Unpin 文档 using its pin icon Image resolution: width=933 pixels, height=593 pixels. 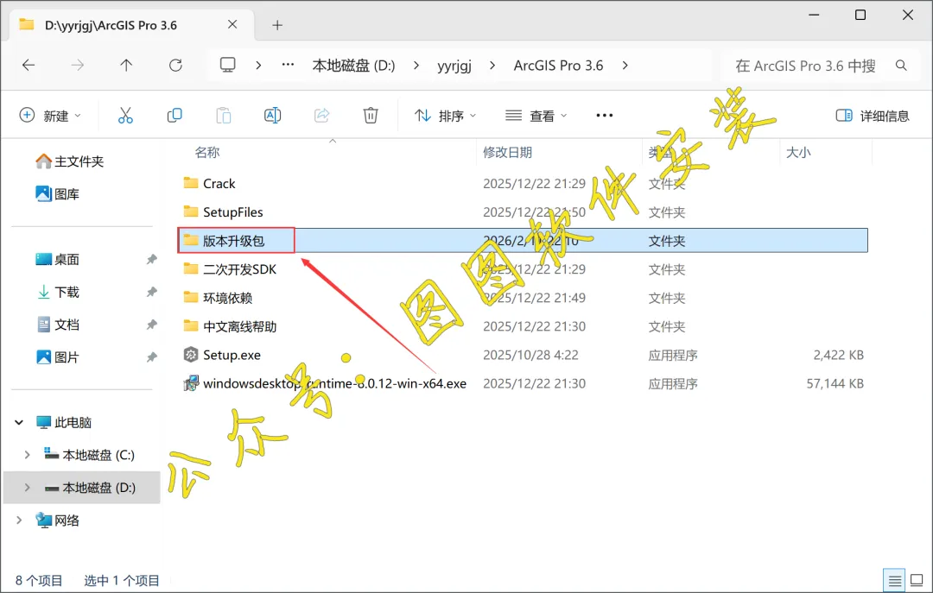152,325
